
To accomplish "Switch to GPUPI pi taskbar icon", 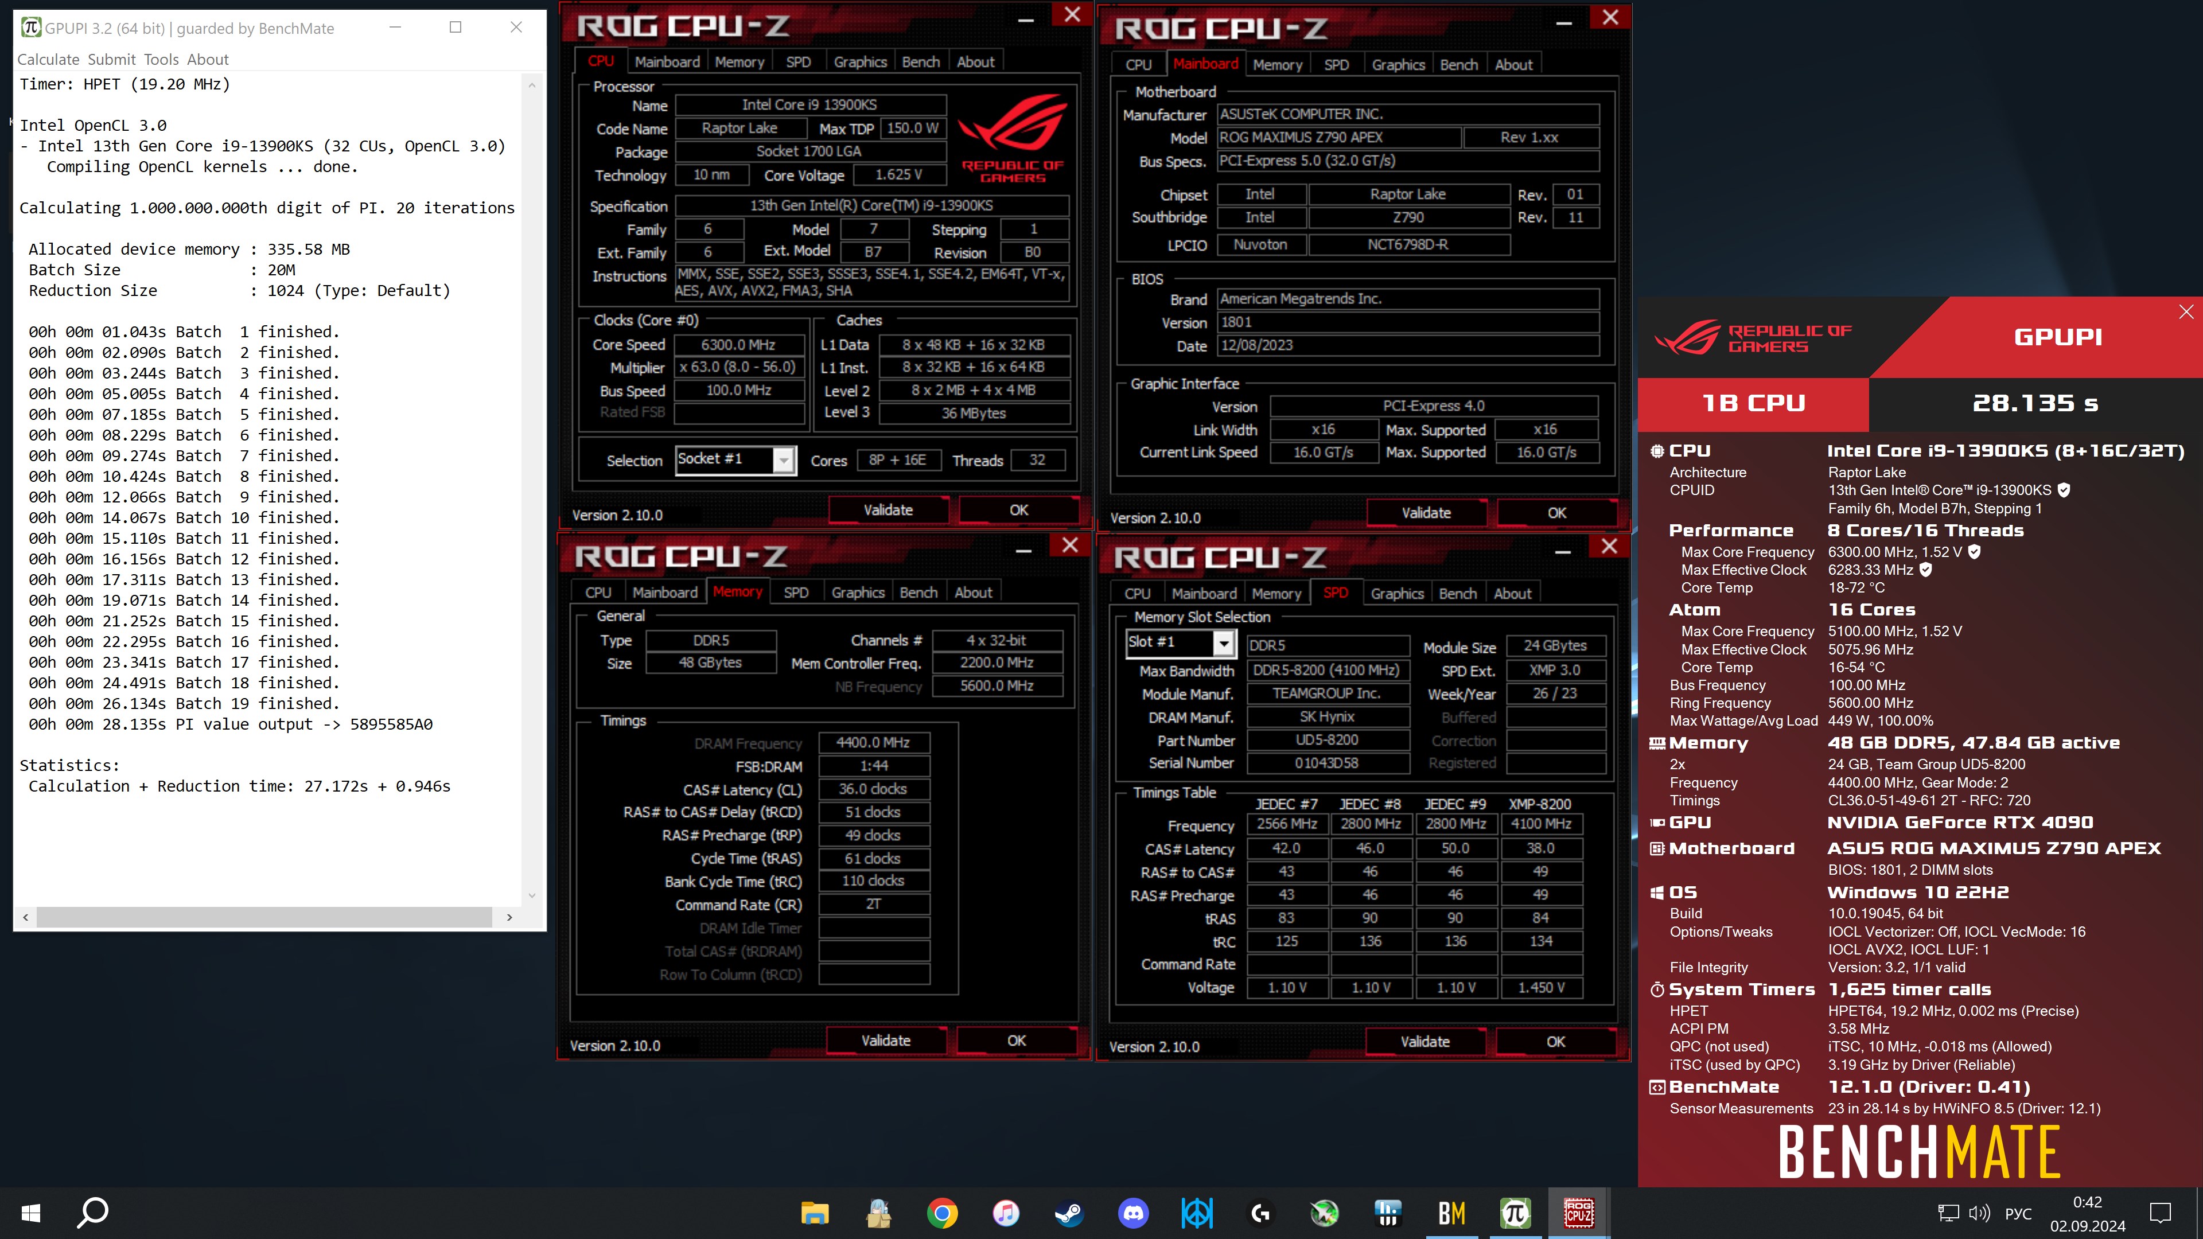I will pyautogui.click(x=1515, y=1213).
